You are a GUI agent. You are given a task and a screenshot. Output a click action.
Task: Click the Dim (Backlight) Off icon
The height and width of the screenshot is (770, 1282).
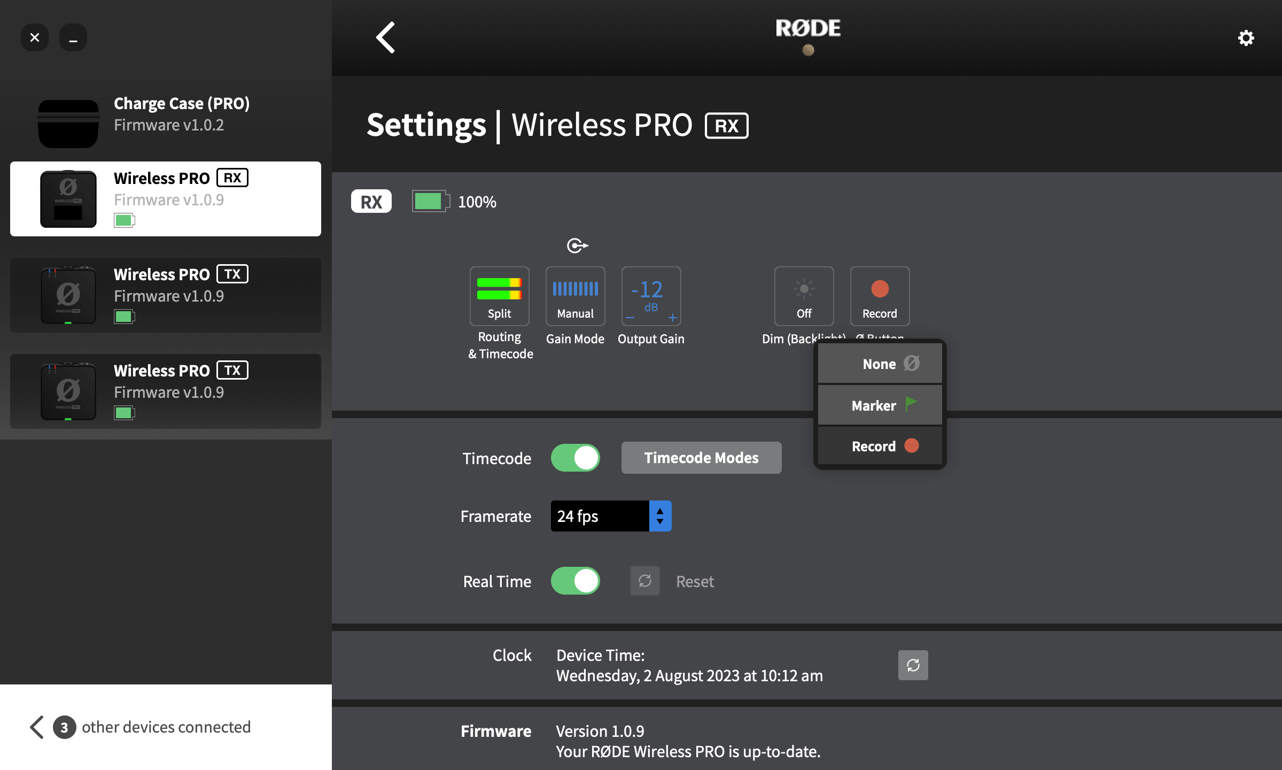(804, 296)
